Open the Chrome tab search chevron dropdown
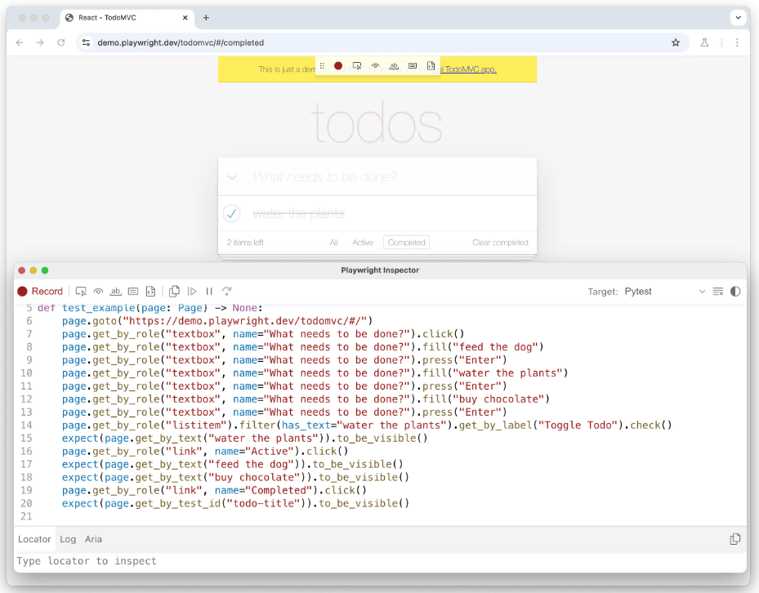The height and width of the screenshot is (593, 759). (x=737, y=17)
